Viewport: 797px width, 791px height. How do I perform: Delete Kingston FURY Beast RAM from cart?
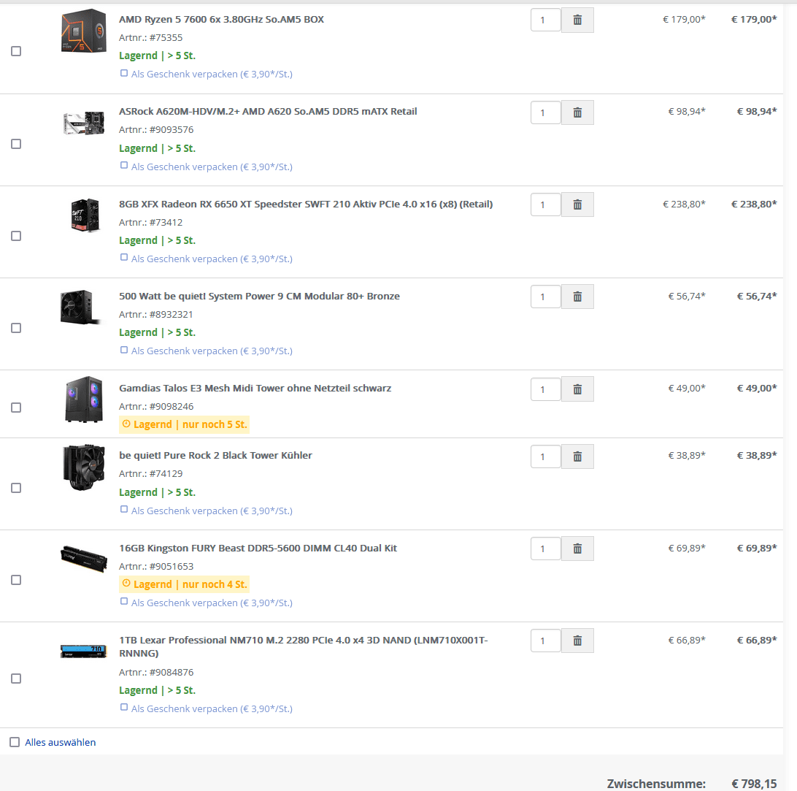click(577, 549)
